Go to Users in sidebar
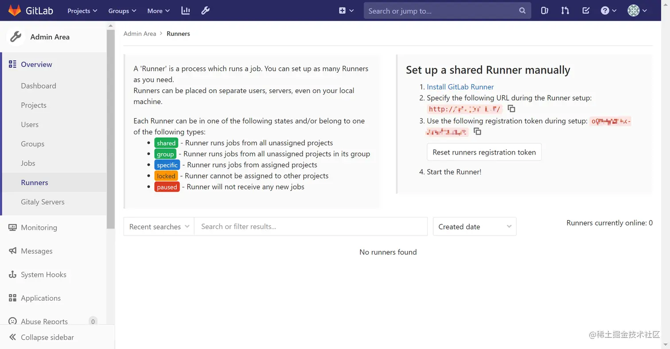The width and height of the screenshot is (670, 349). point(30,124)
